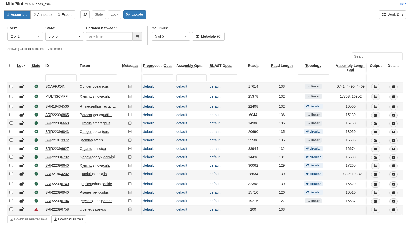Toggle the select-all checkbox in the table header

[11, 65]
